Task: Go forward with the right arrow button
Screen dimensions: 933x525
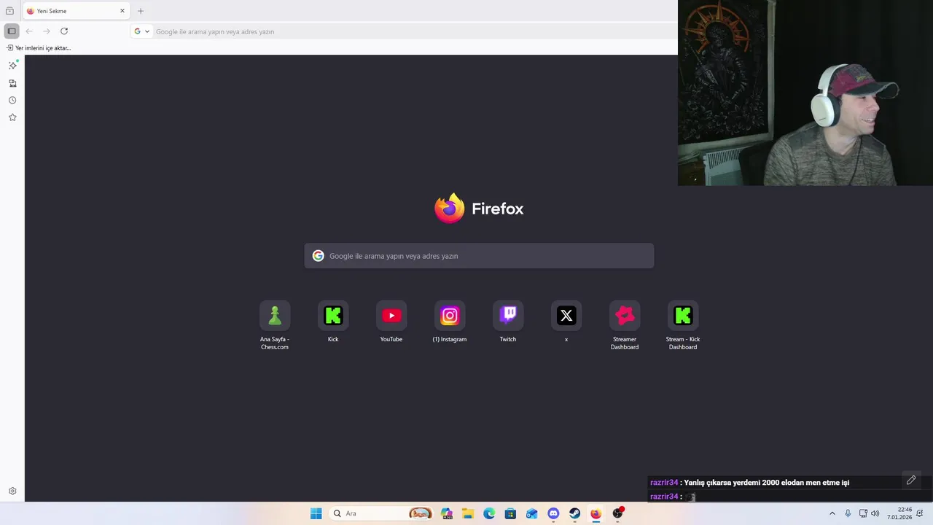Action: coord(47,31)
